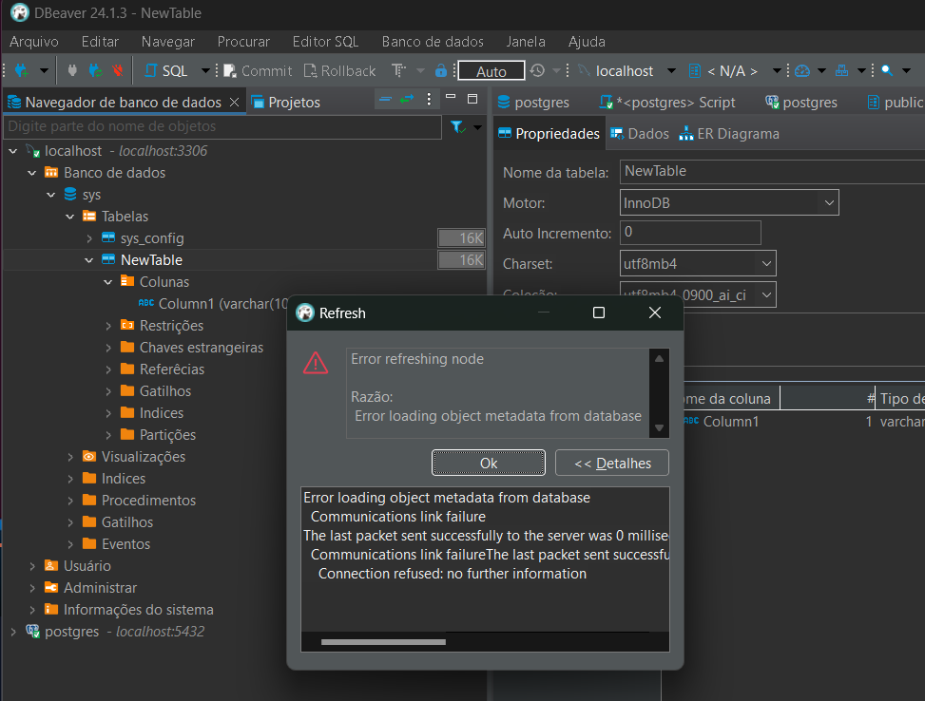Viewport: 925px width, 701px height.
Task: Collapse the NewTable tree node
Action: [89, 260]
